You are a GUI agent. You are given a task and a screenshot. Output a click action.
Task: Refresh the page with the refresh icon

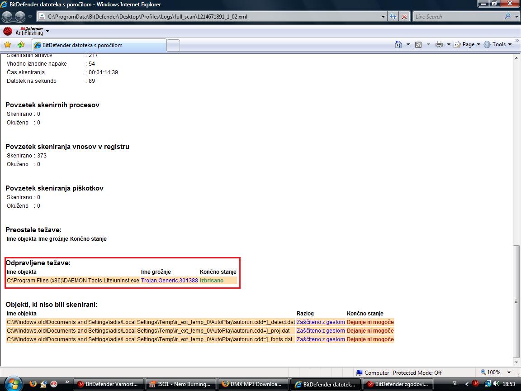pos(393,17)
